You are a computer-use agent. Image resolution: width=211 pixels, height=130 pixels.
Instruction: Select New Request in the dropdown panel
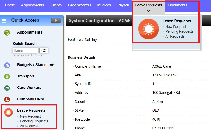[176, 27]
